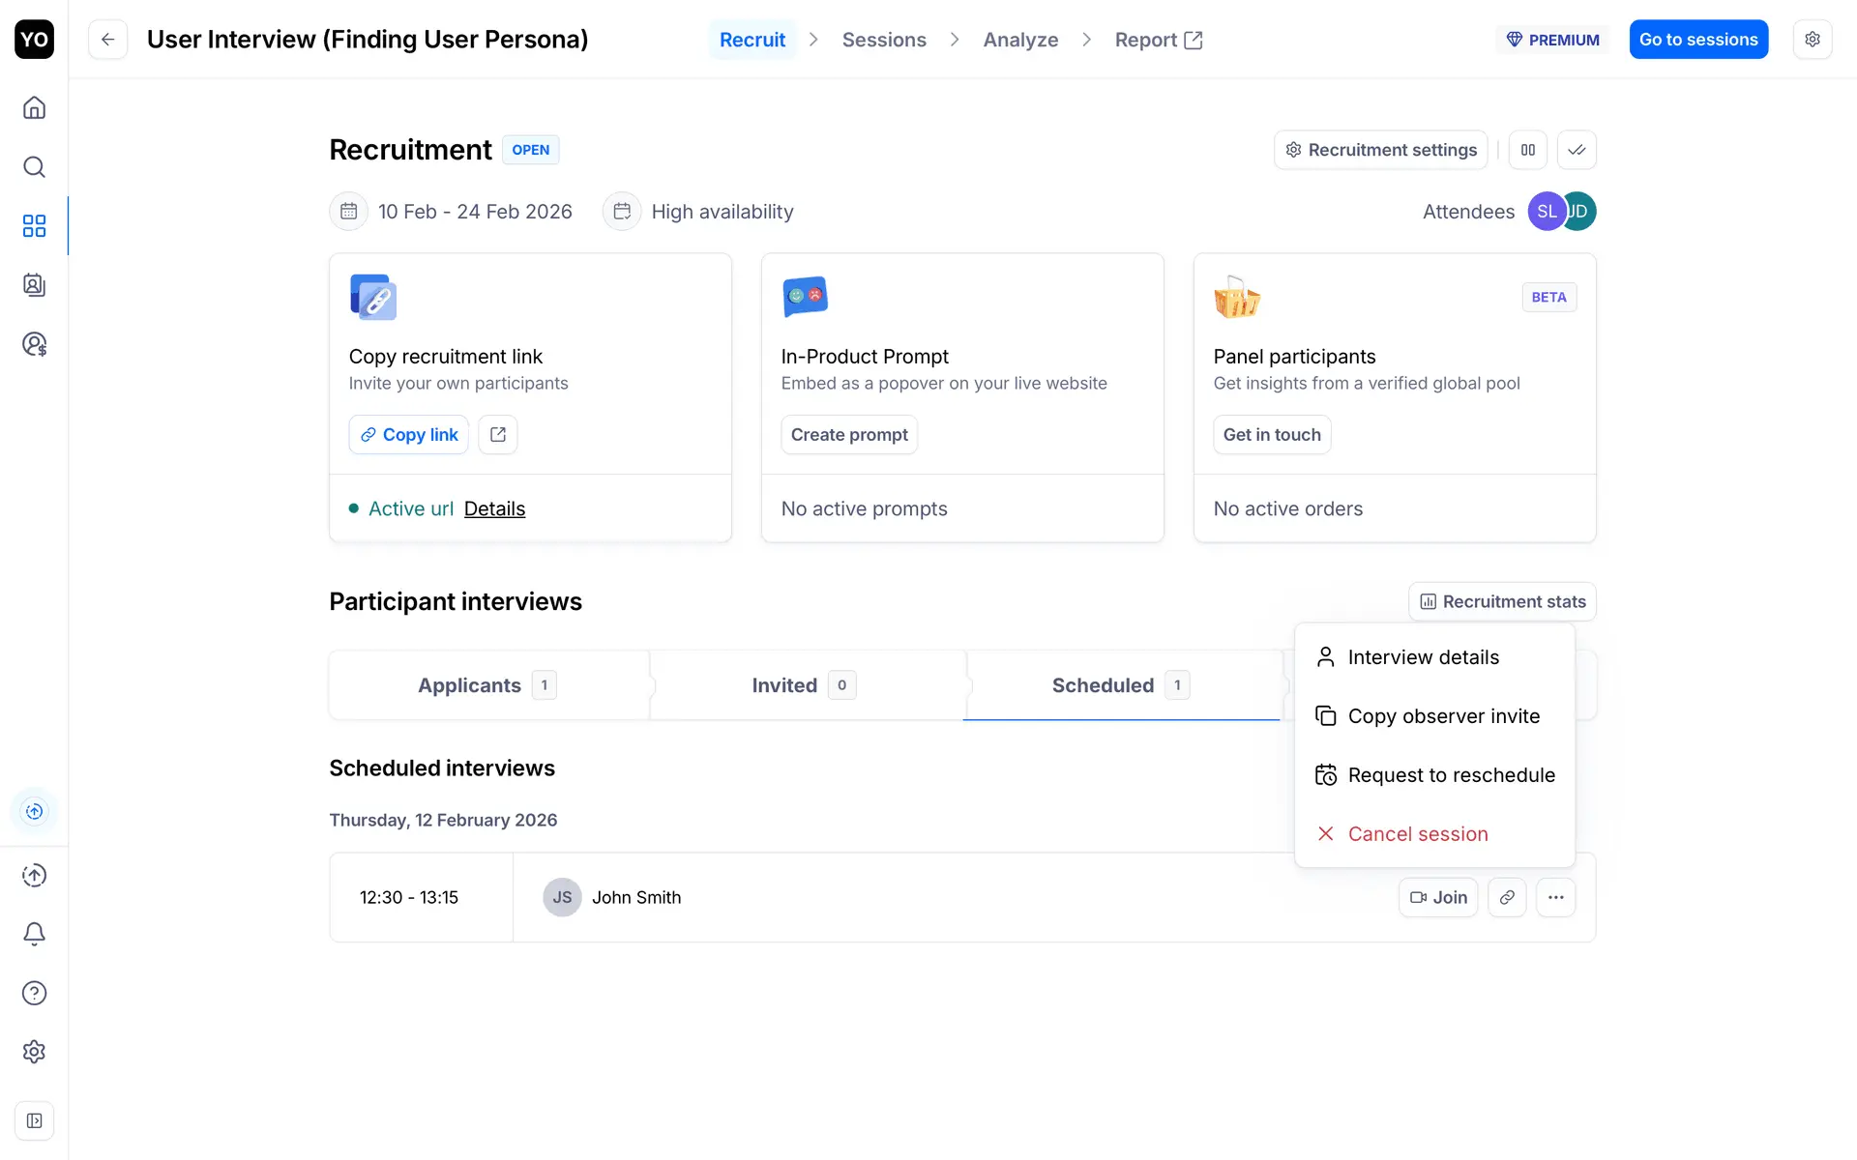Click the help question mark icon
Image resolution: width=1857 pixels, height=1160 pixels.
(x=34, y=993)
